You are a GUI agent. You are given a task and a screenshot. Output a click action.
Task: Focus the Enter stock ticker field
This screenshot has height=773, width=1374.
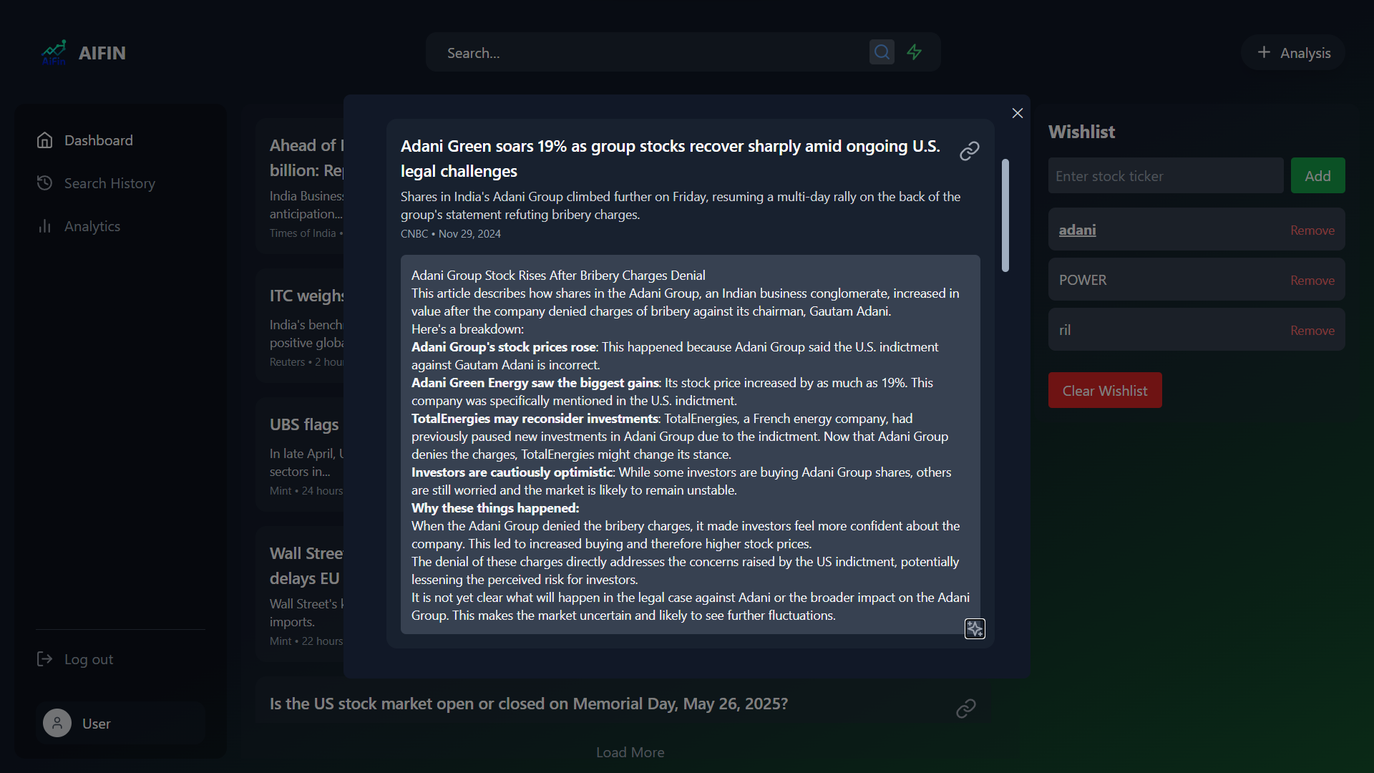pos(1166,175)
